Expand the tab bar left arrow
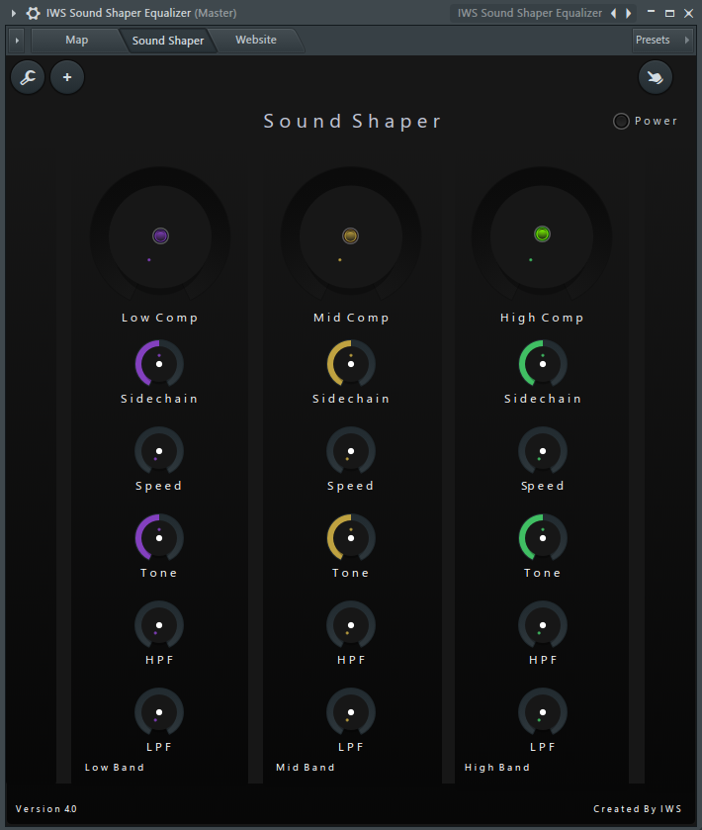 tap(17, 41)
